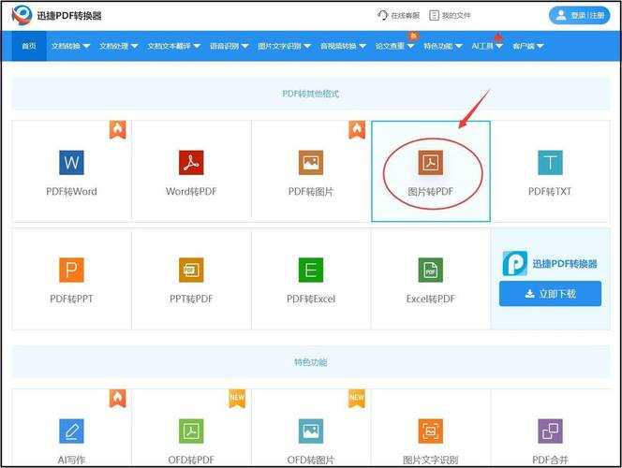Expand the 文档处理 dropdown menu
This screenshot has width=622, height=468.
coord(119,46)
